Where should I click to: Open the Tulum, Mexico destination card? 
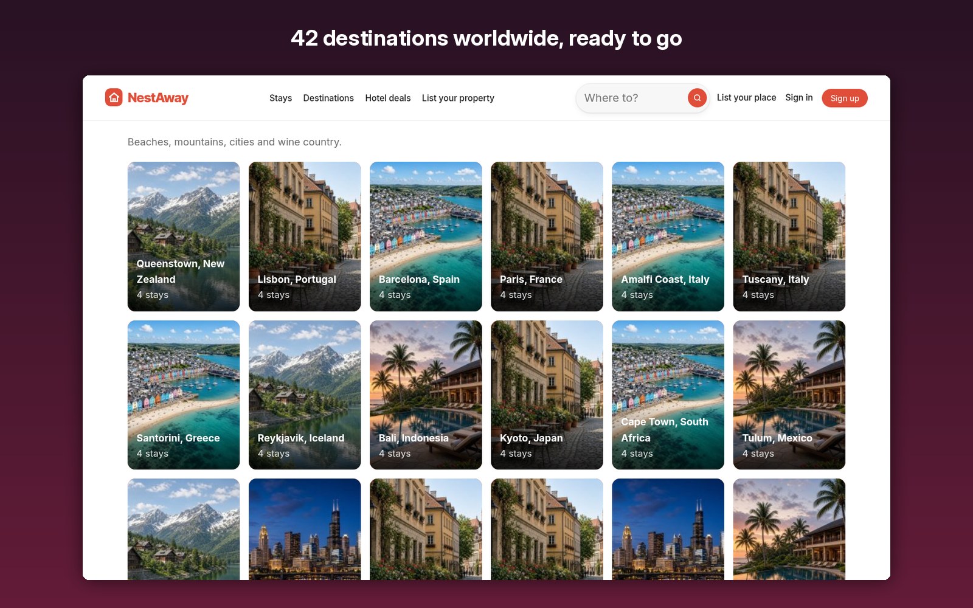(789, 395)
